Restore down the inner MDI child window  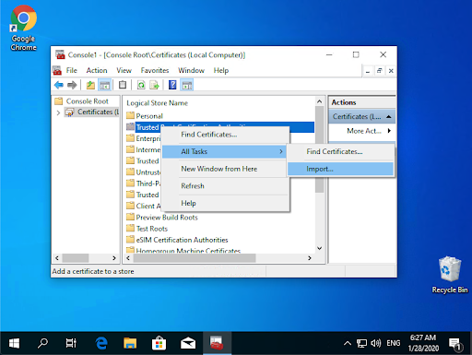(x=379, y=71)
